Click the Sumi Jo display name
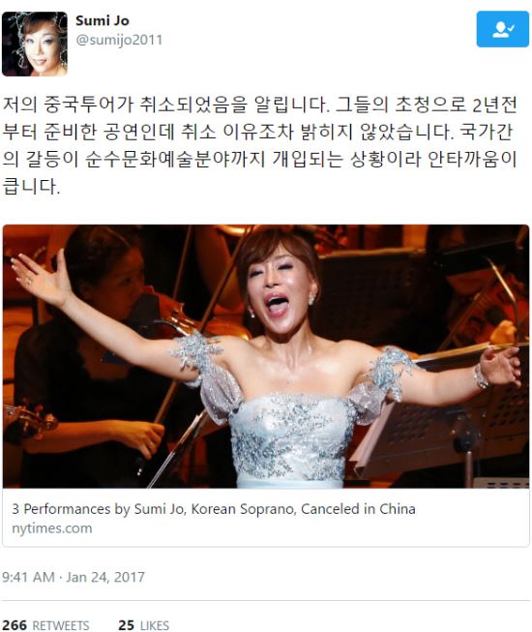This screenshot has height=632, width=532. 103,20
